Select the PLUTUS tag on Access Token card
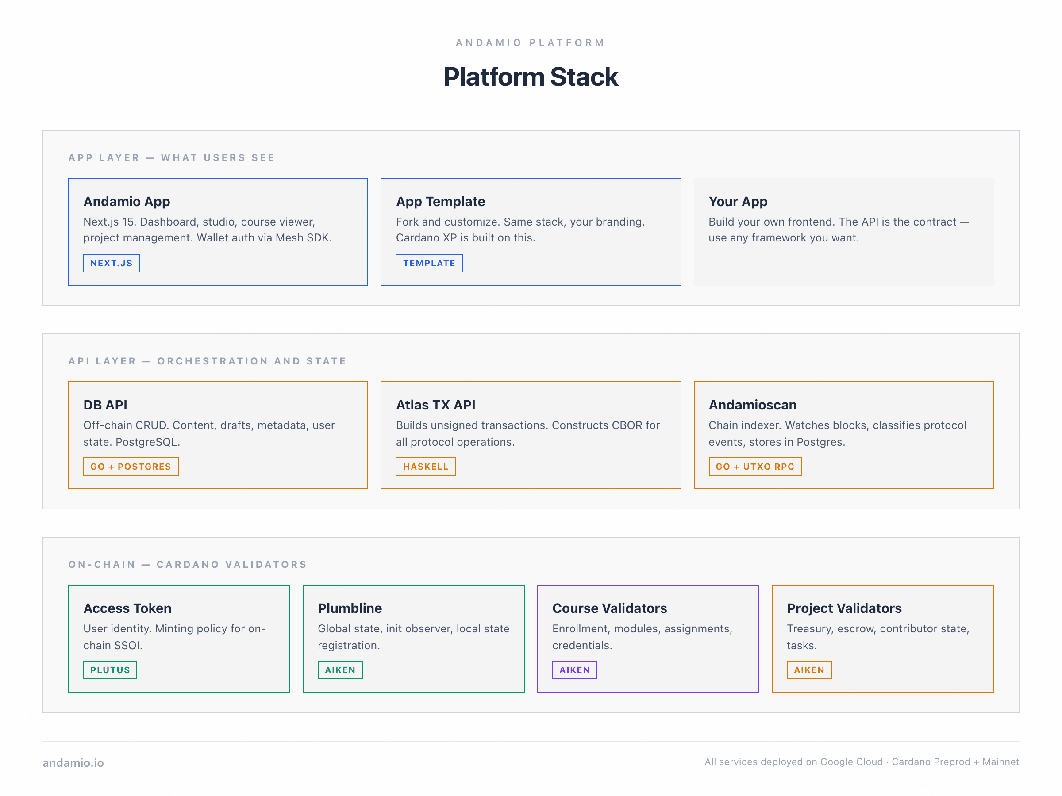 coord(110,670)
